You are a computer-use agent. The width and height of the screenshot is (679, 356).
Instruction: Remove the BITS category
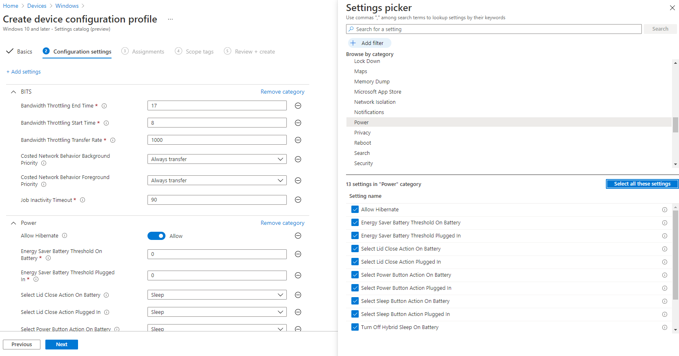click(283, 92)
